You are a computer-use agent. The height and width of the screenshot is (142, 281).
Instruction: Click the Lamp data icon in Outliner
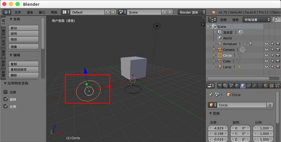tap(240, 67)
